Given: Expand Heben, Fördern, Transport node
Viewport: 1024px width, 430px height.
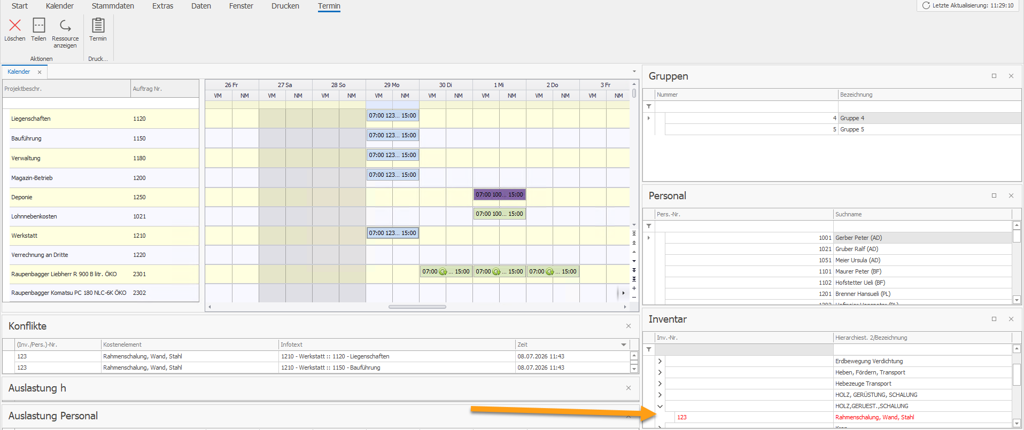Looking at the screenshot, I should click(x=660, y=372).
